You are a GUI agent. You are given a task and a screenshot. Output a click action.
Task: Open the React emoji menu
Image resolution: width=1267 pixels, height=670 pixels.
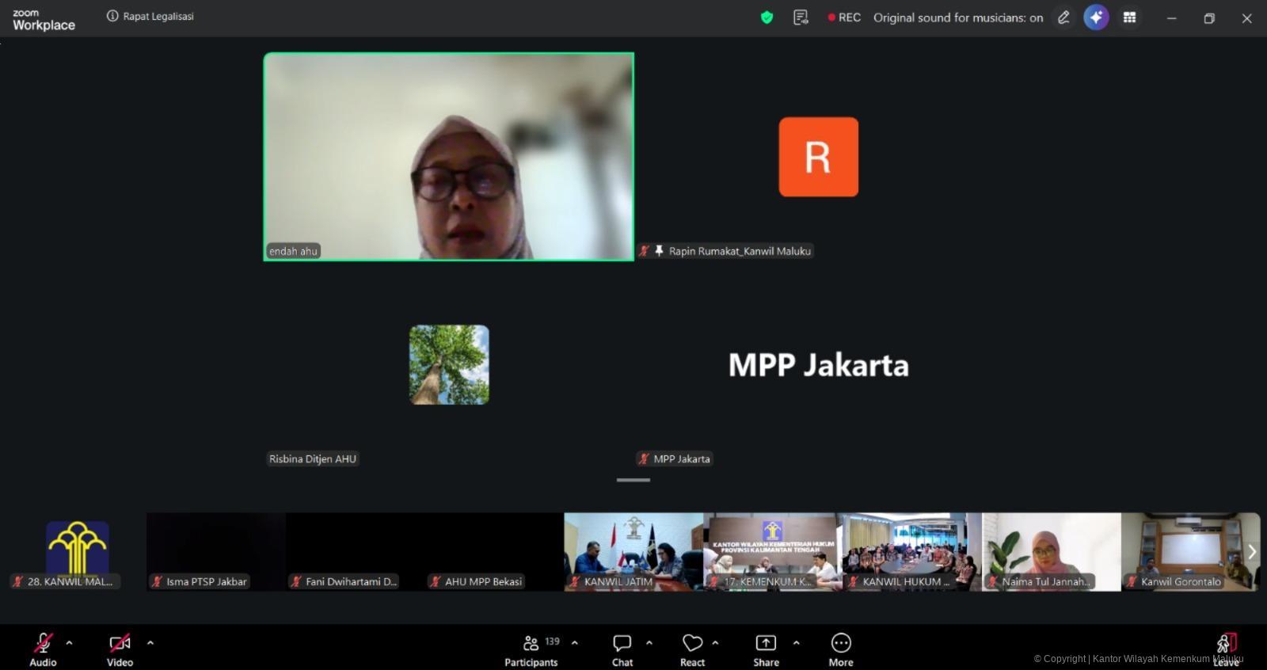click(692, 648)
